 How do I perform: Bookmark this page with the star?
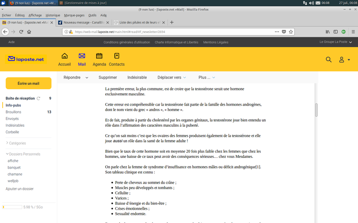[290, 32]
